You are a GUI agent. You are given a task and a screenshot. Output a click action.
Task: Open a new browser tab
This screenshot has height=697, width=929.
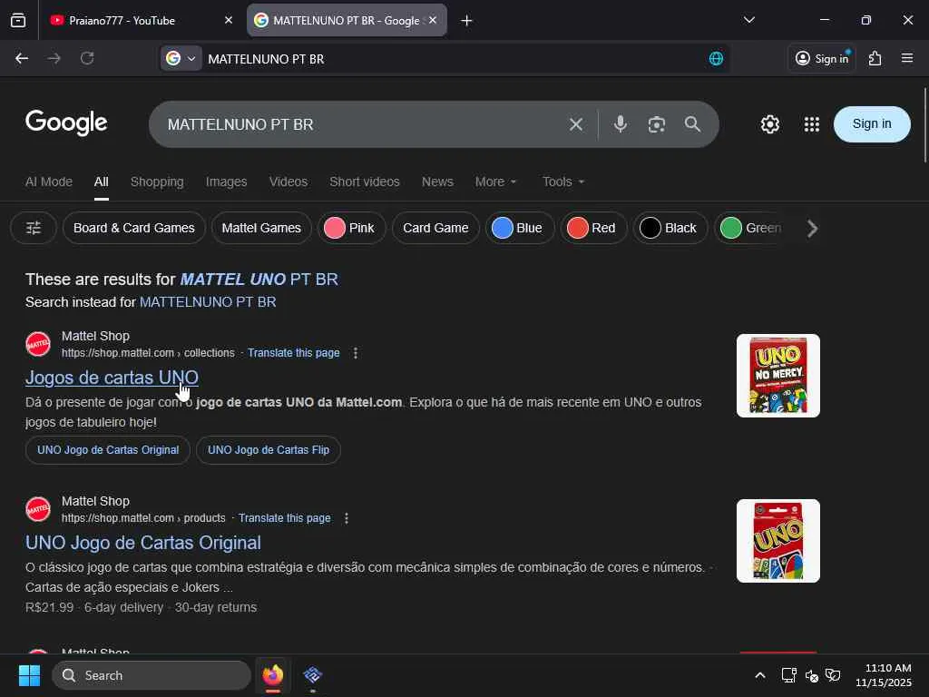point(467,21)
